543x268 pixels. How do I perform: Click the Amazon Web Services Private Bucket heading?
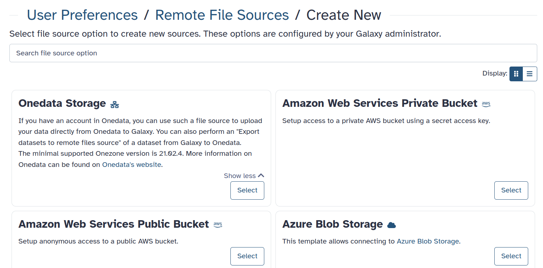(x=380, y=103)
